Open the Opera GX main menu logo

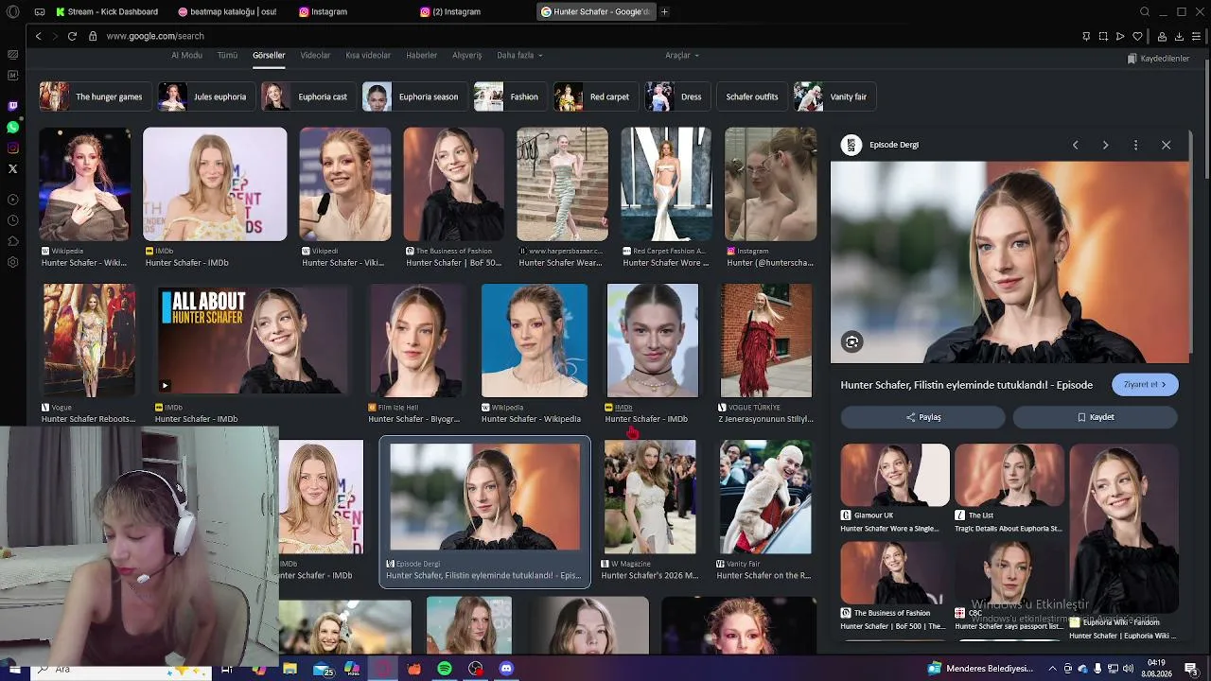13,12
